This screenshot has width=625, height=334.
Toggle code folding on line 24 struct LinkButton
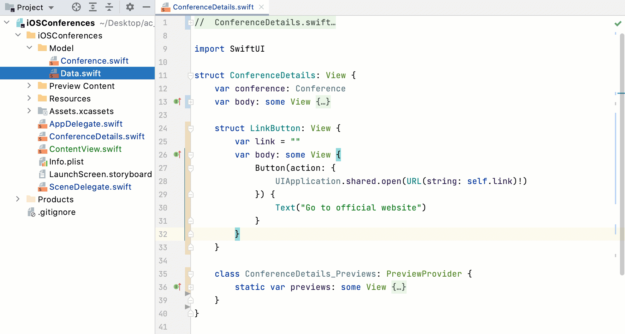[190, 128]
